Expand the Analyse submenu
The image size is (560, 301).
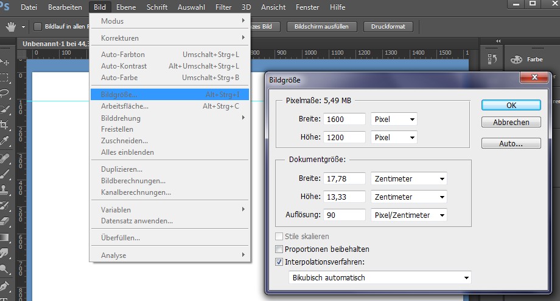170,255
